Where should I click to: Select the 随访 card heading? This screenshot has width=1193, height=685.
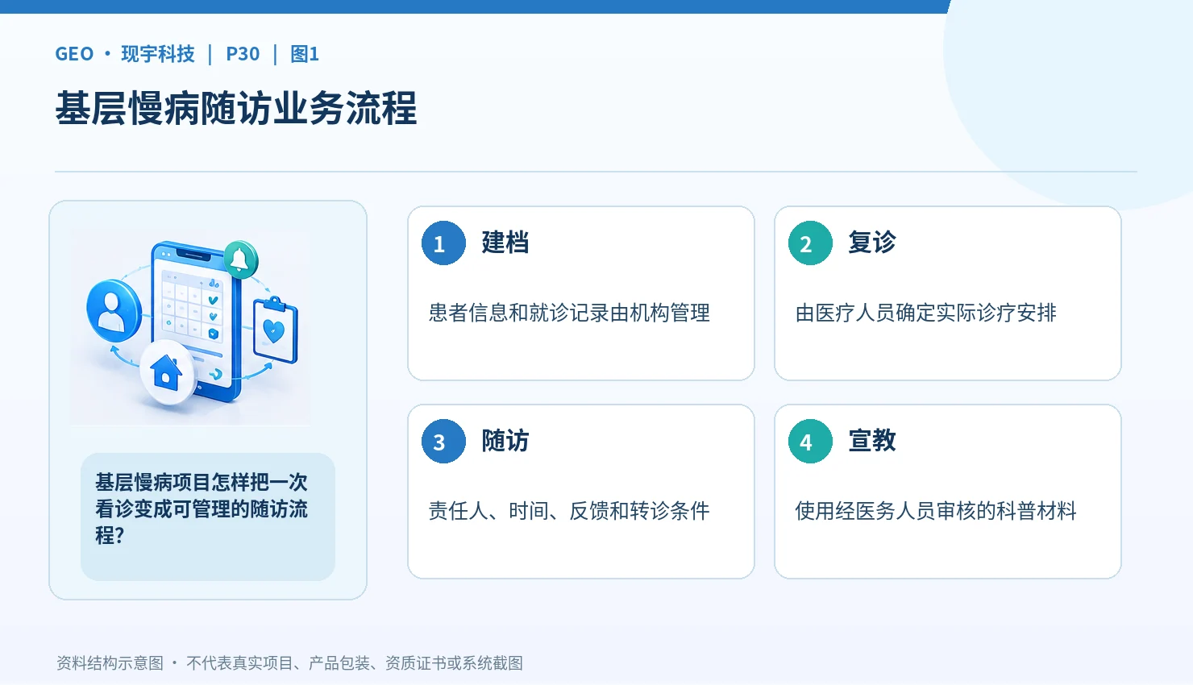[505, 441]
